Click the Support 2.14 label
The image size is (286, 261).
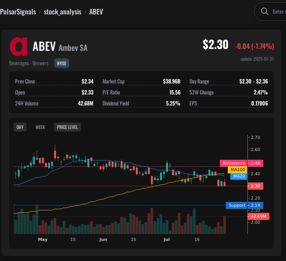coord(244,205)
